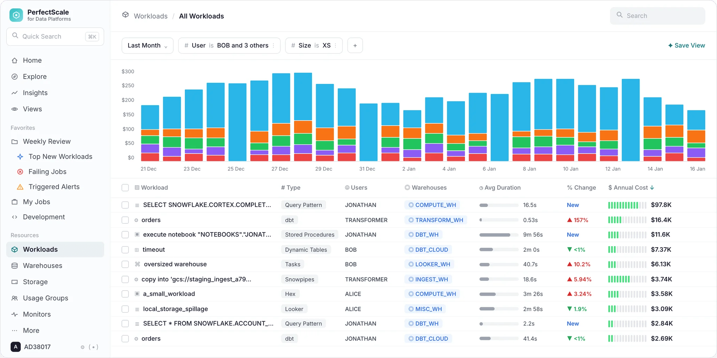Click the Triggered Alerts warning triangle icon

click(20, 187)
